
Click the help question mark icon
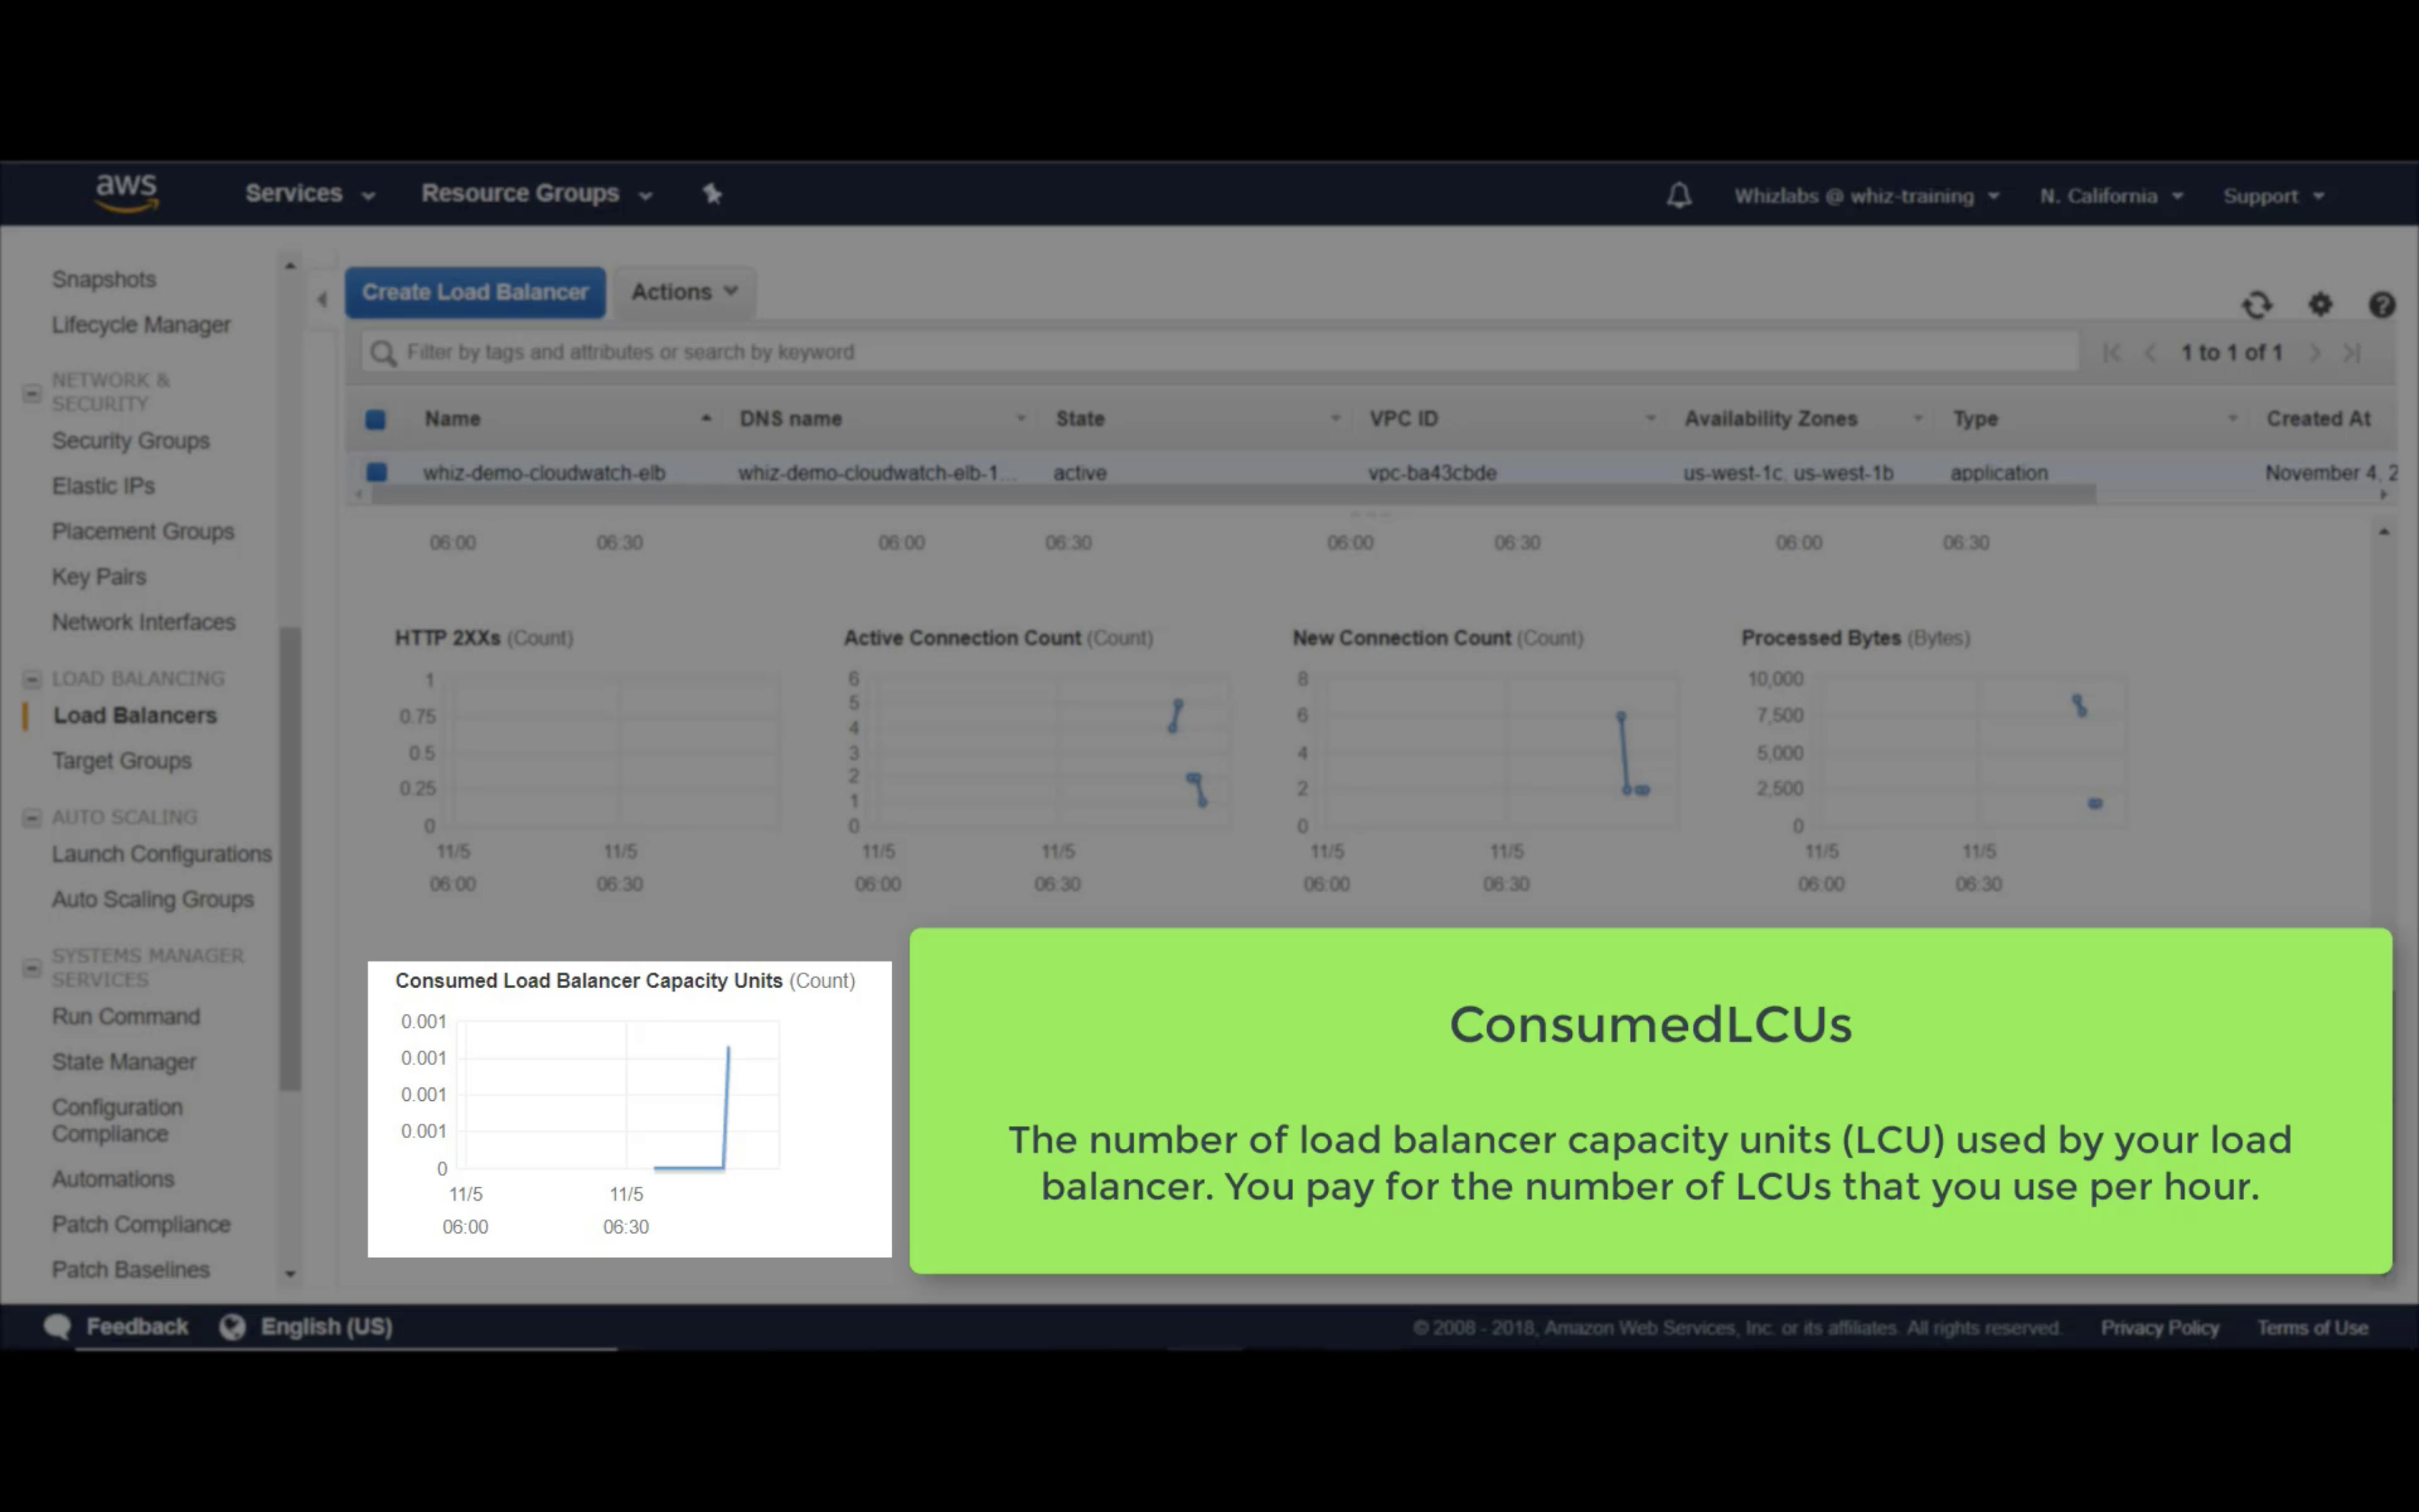[2381, 305]
